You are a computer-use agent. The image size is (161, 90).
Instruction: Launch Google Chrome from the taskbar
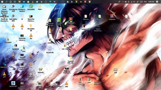click(42, 2)
